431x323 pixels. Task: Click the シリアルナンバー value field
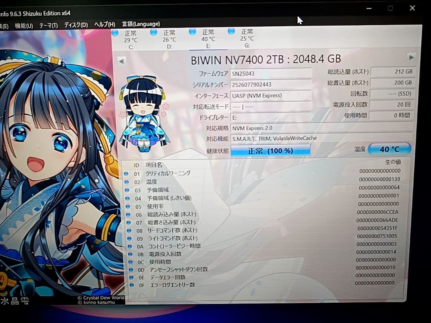click(x=271, y=84)
